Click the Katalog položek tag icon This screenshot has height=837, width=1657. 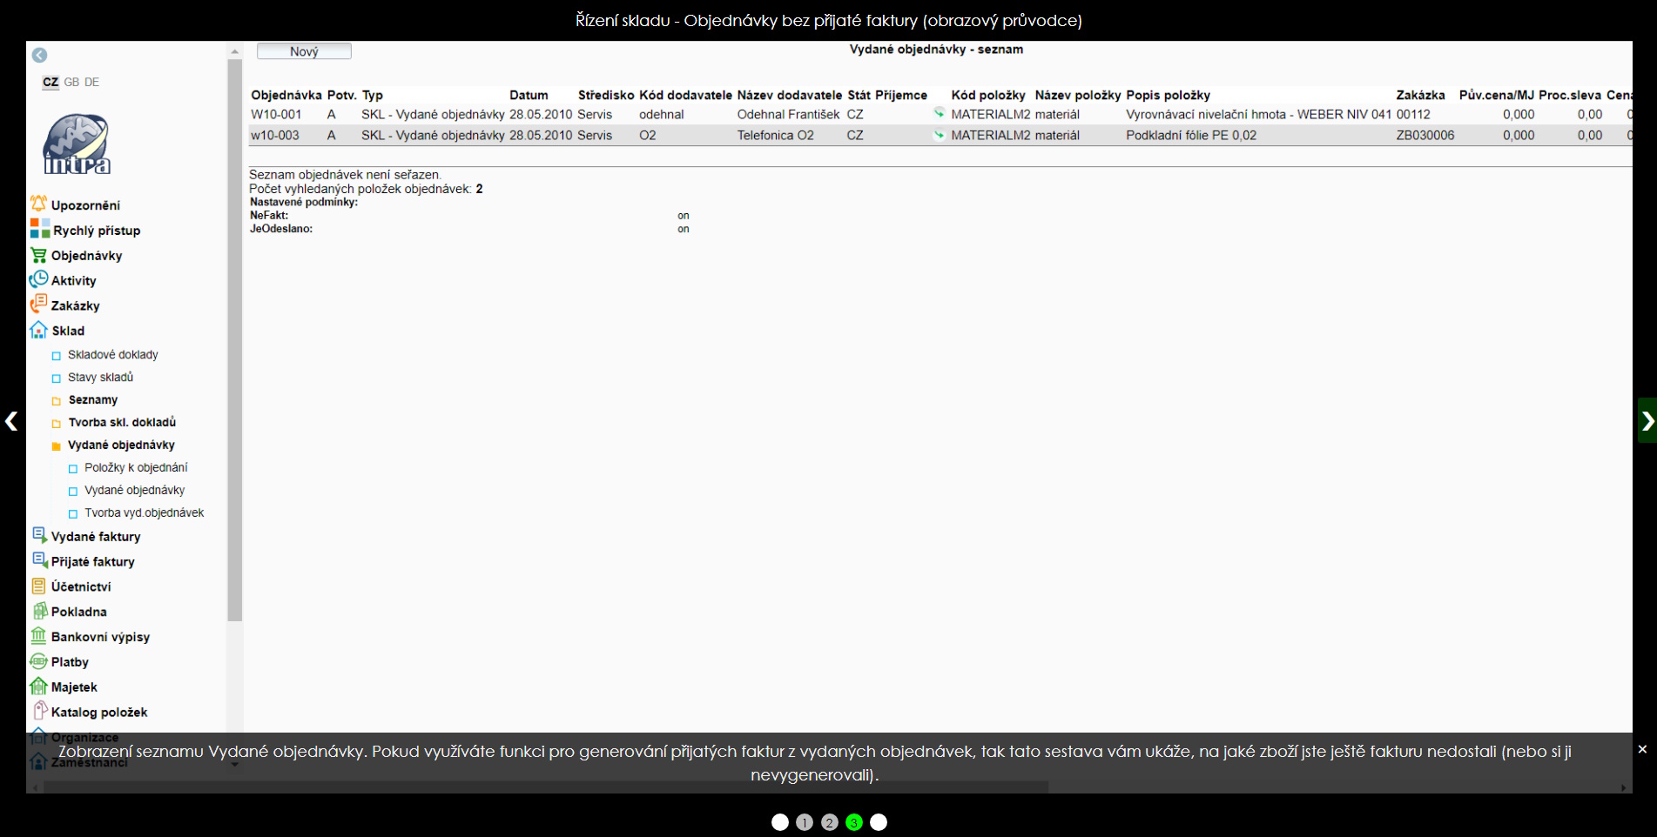tap(39, 711)
